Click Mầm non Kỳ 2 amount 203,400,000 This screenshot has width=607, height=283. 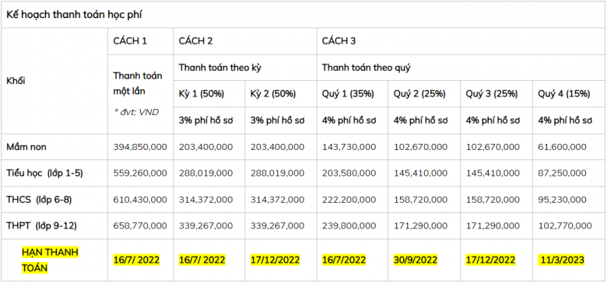[278, 147]
